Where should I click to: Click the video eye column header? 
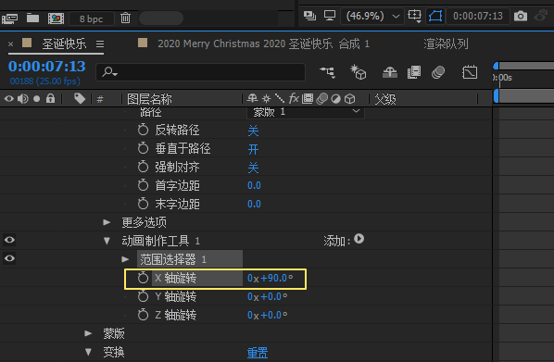click(9, 98)
